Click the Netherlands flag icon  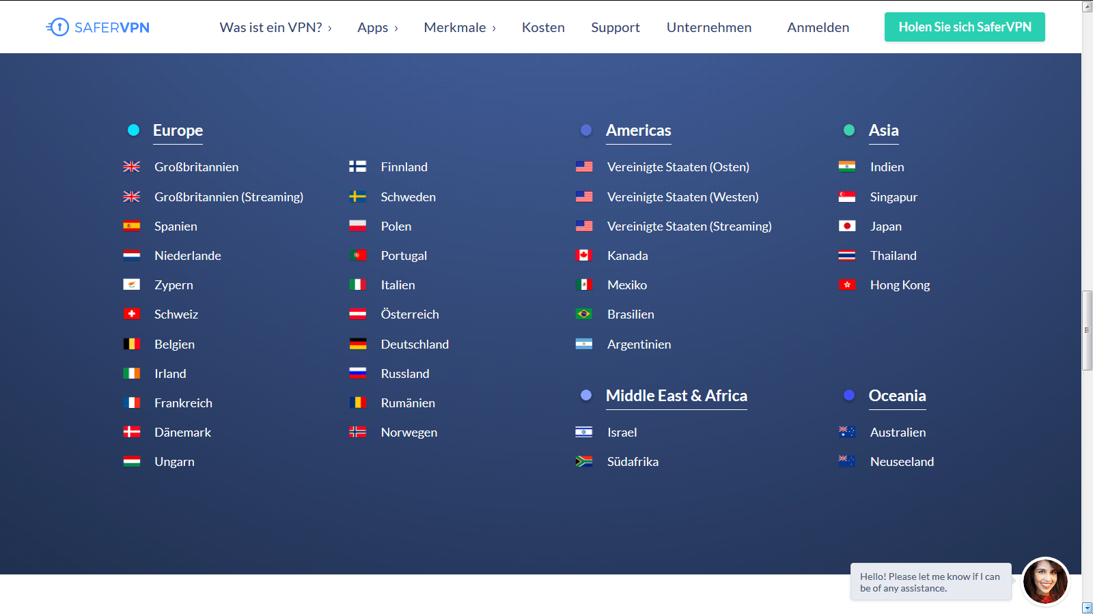[131, 255]
